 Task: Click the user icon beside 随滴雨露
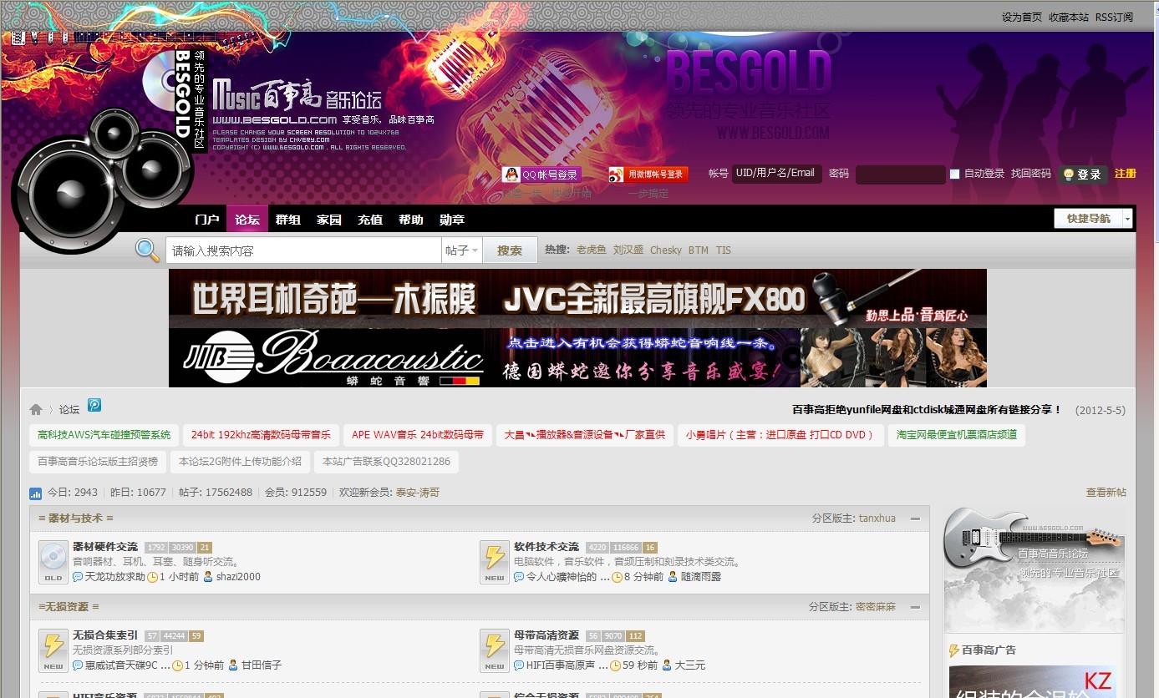pos(673,577)
